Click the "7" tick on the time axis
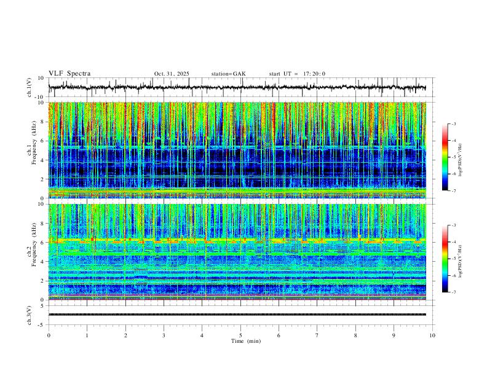The width and height of the screenshot is (487, 376). [317, 335]
